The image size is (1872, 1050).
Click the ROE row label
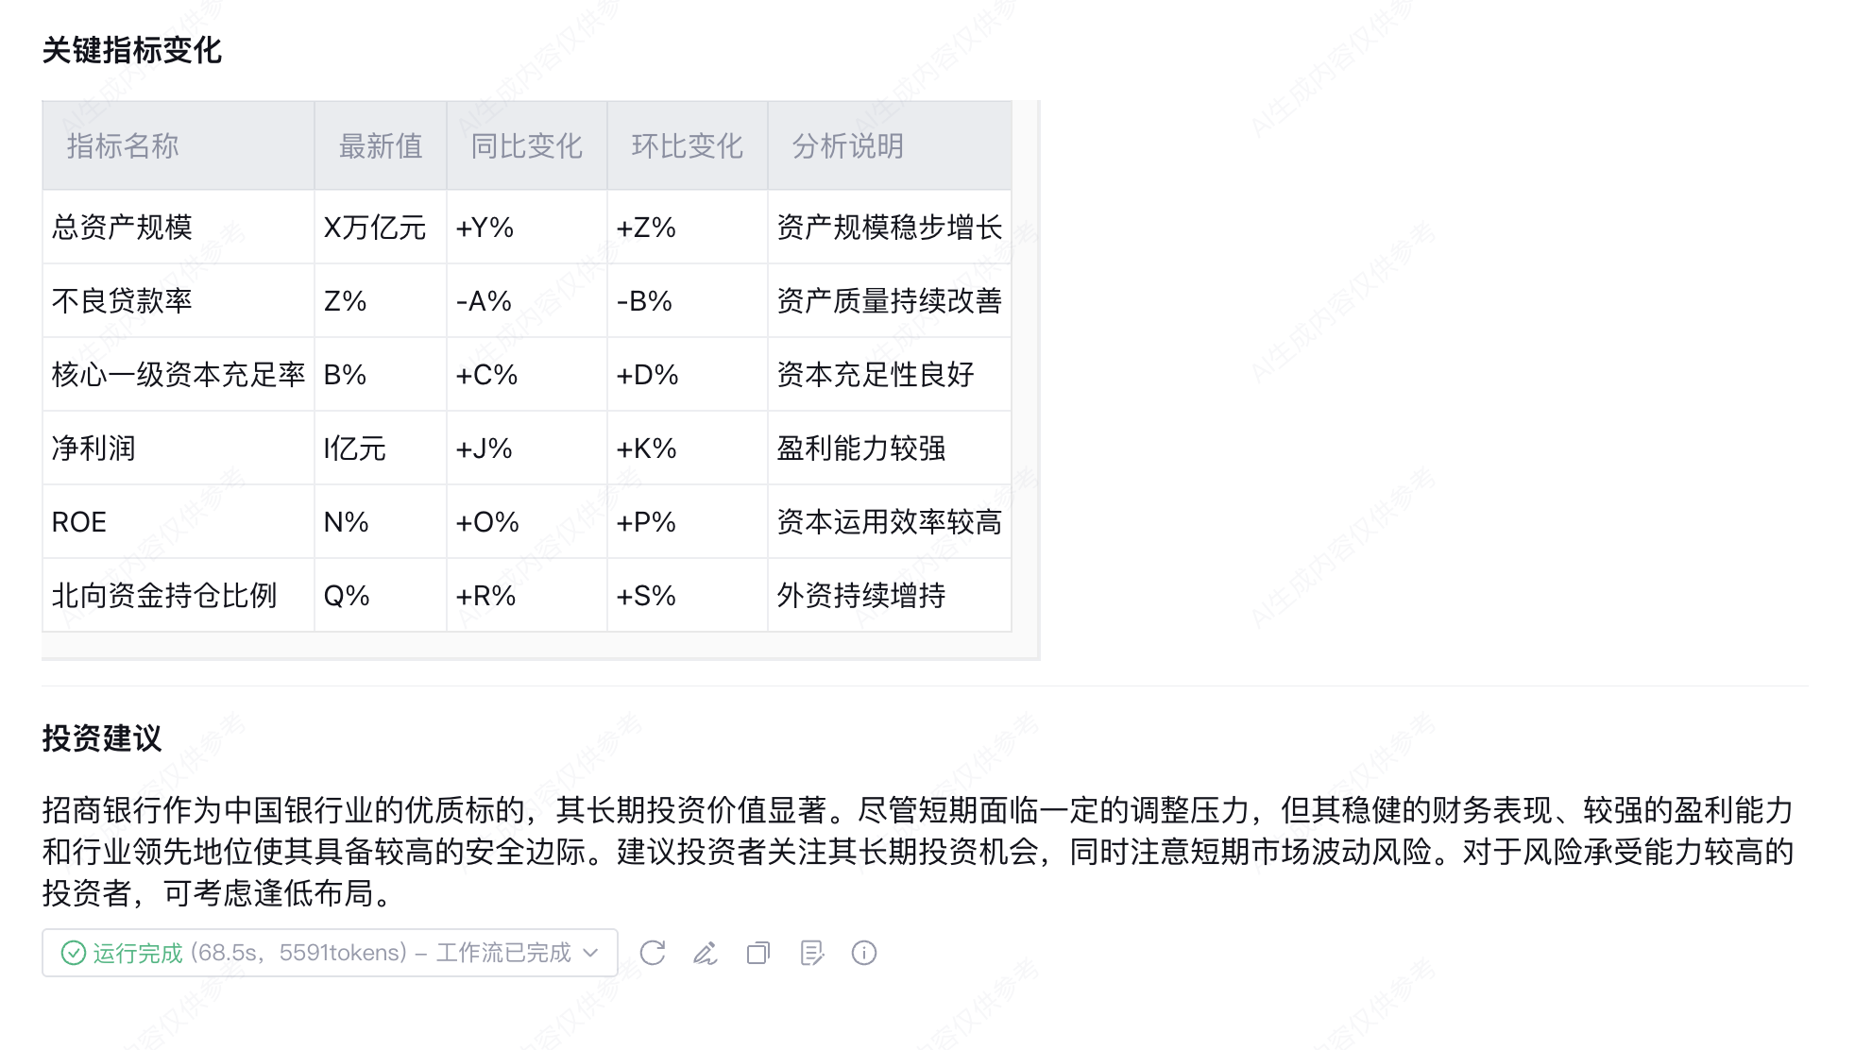pyautogui.click(x=79, y=522)
